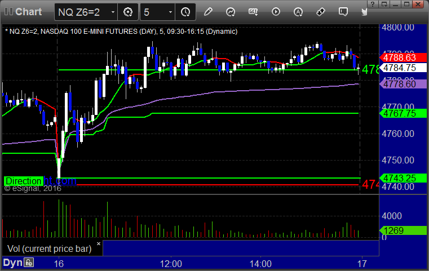429x271 pixels.
Task: Click the trading arrows icon in toolbar
Action: point(321,12)
